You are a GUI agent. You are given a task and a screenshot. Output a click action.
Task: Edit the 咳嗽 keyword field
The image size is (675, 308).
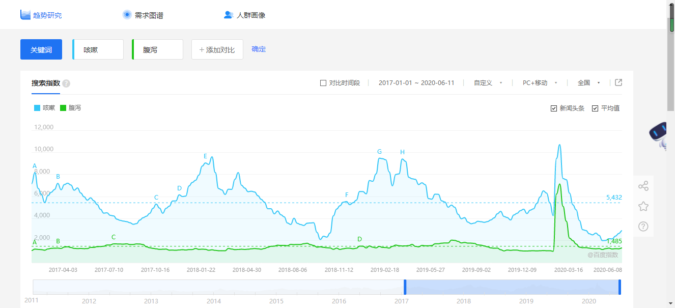98,49
